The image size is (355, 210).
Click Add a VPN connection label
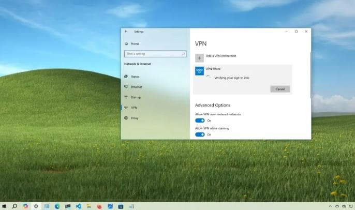click(221, 56)
